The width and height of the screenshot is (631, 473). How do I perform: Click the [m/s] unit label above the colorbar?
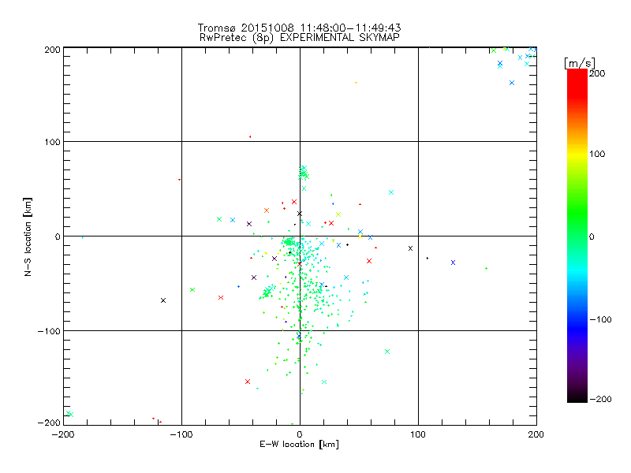click(580, 63)
